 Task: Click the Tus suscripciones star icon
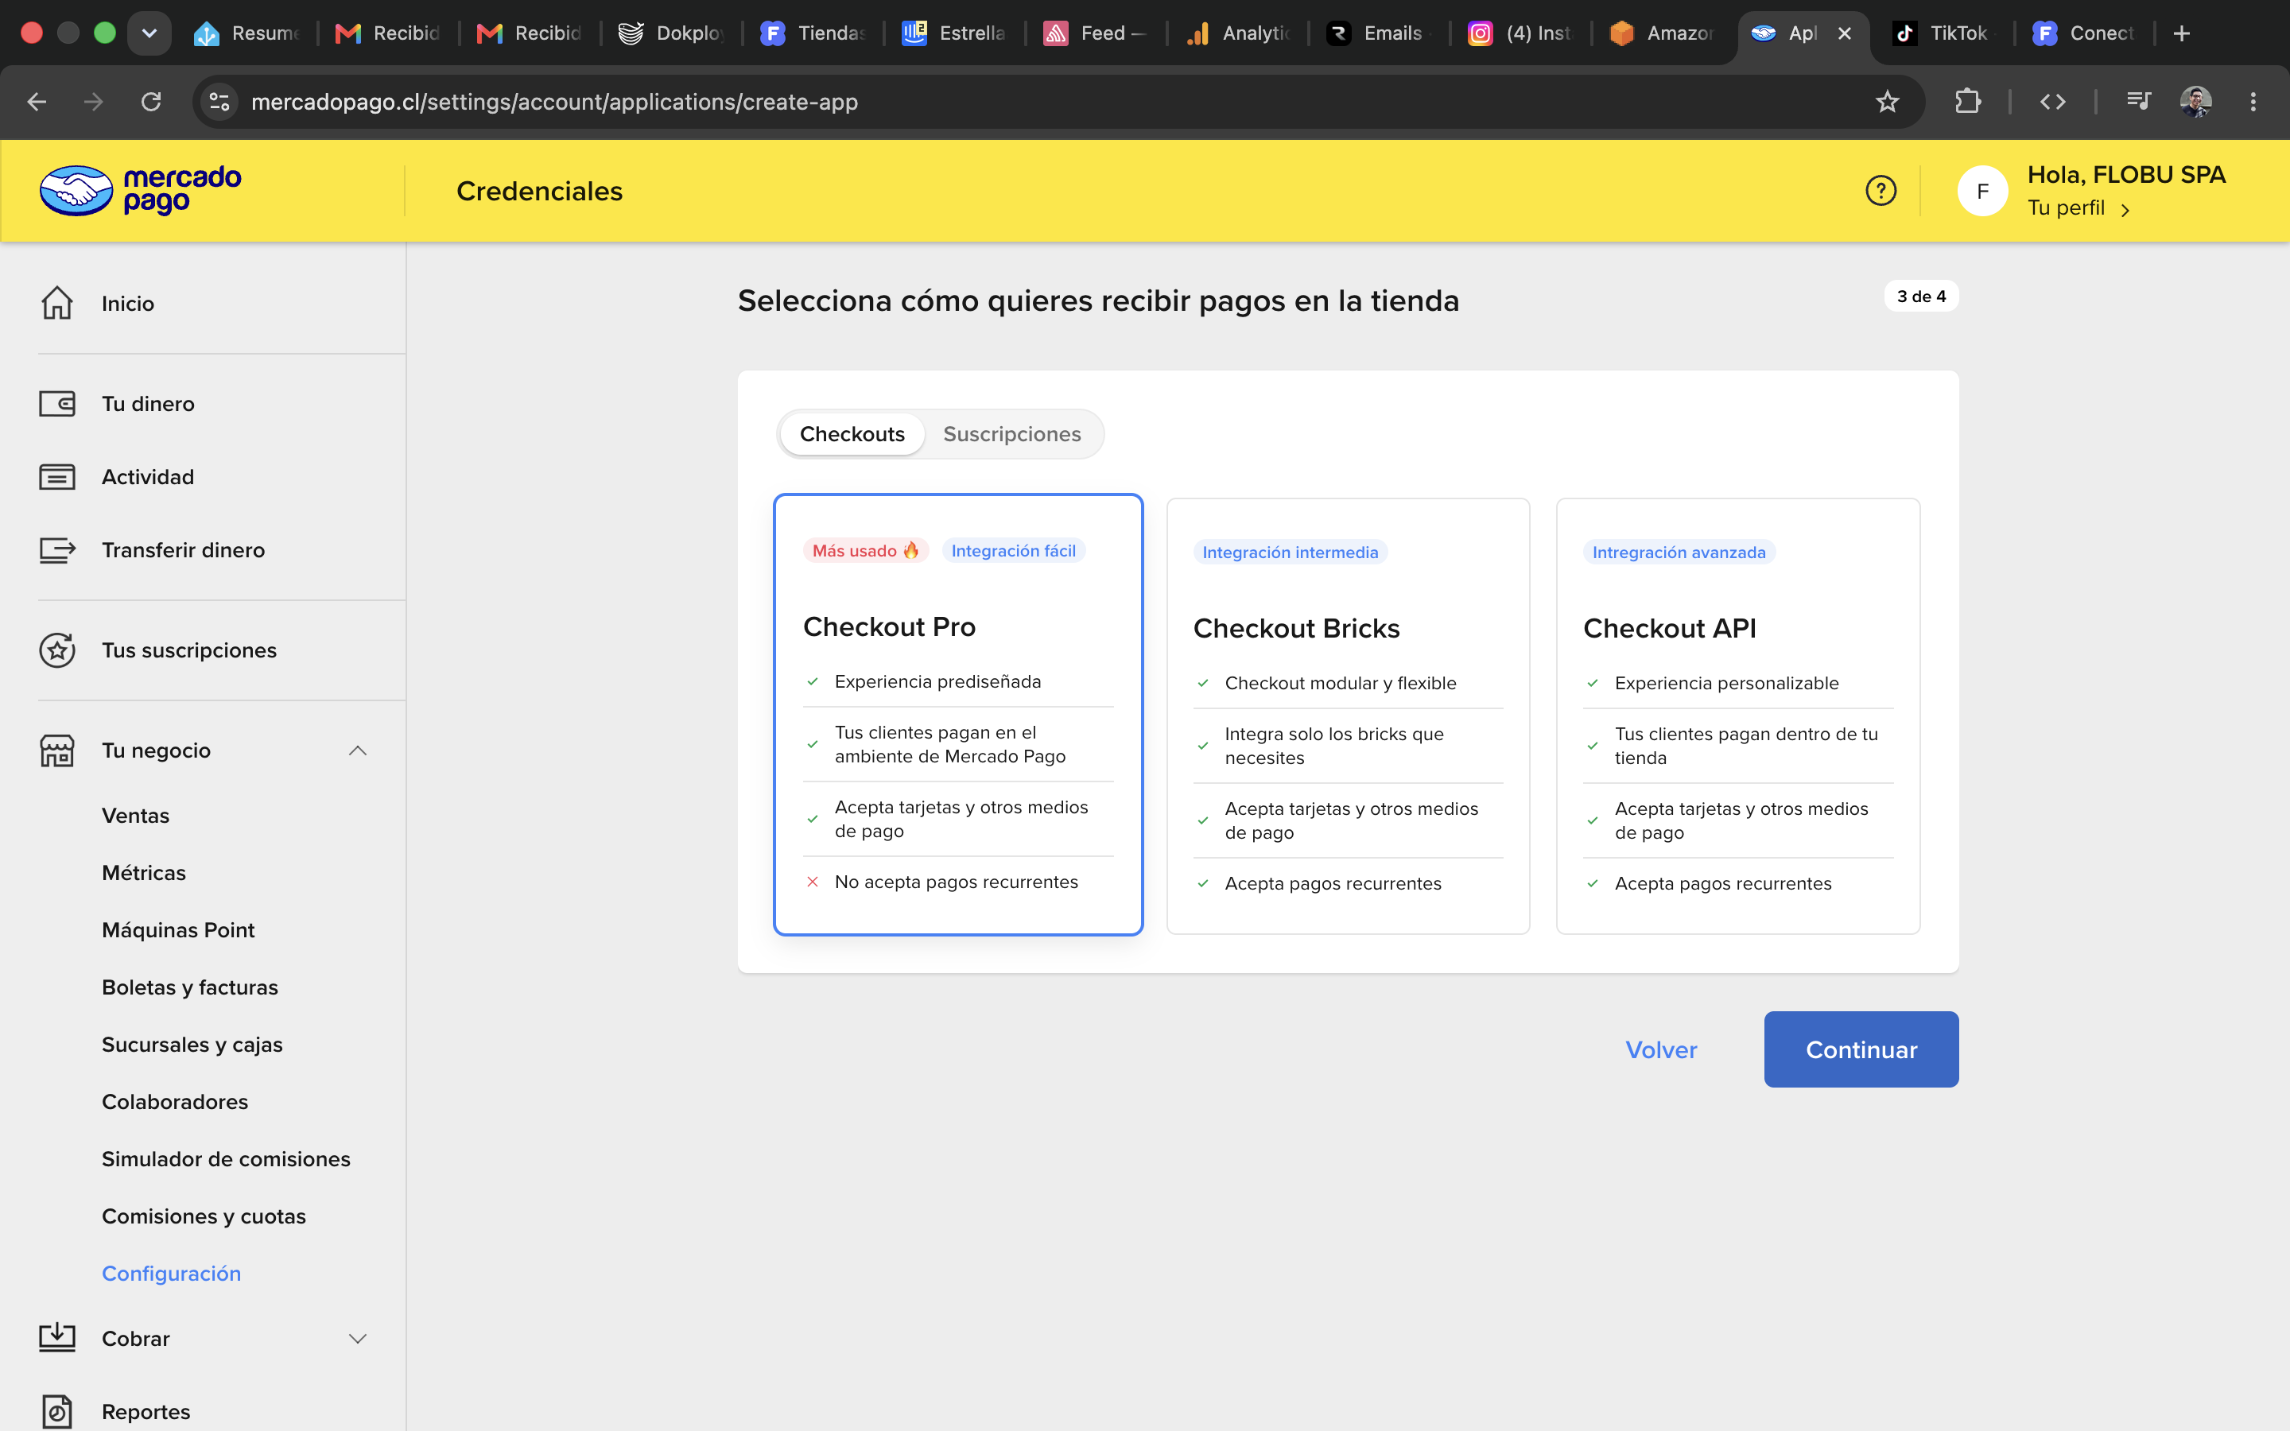tap(56, 650)
